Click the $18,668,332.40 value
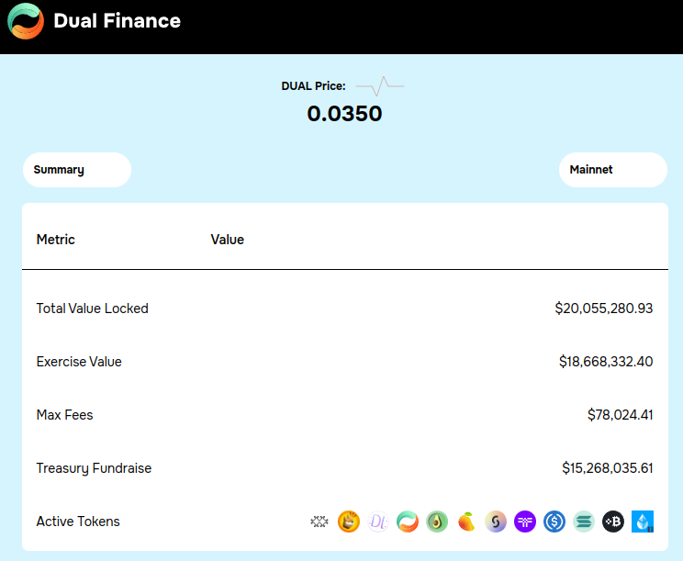 (606, 362)
